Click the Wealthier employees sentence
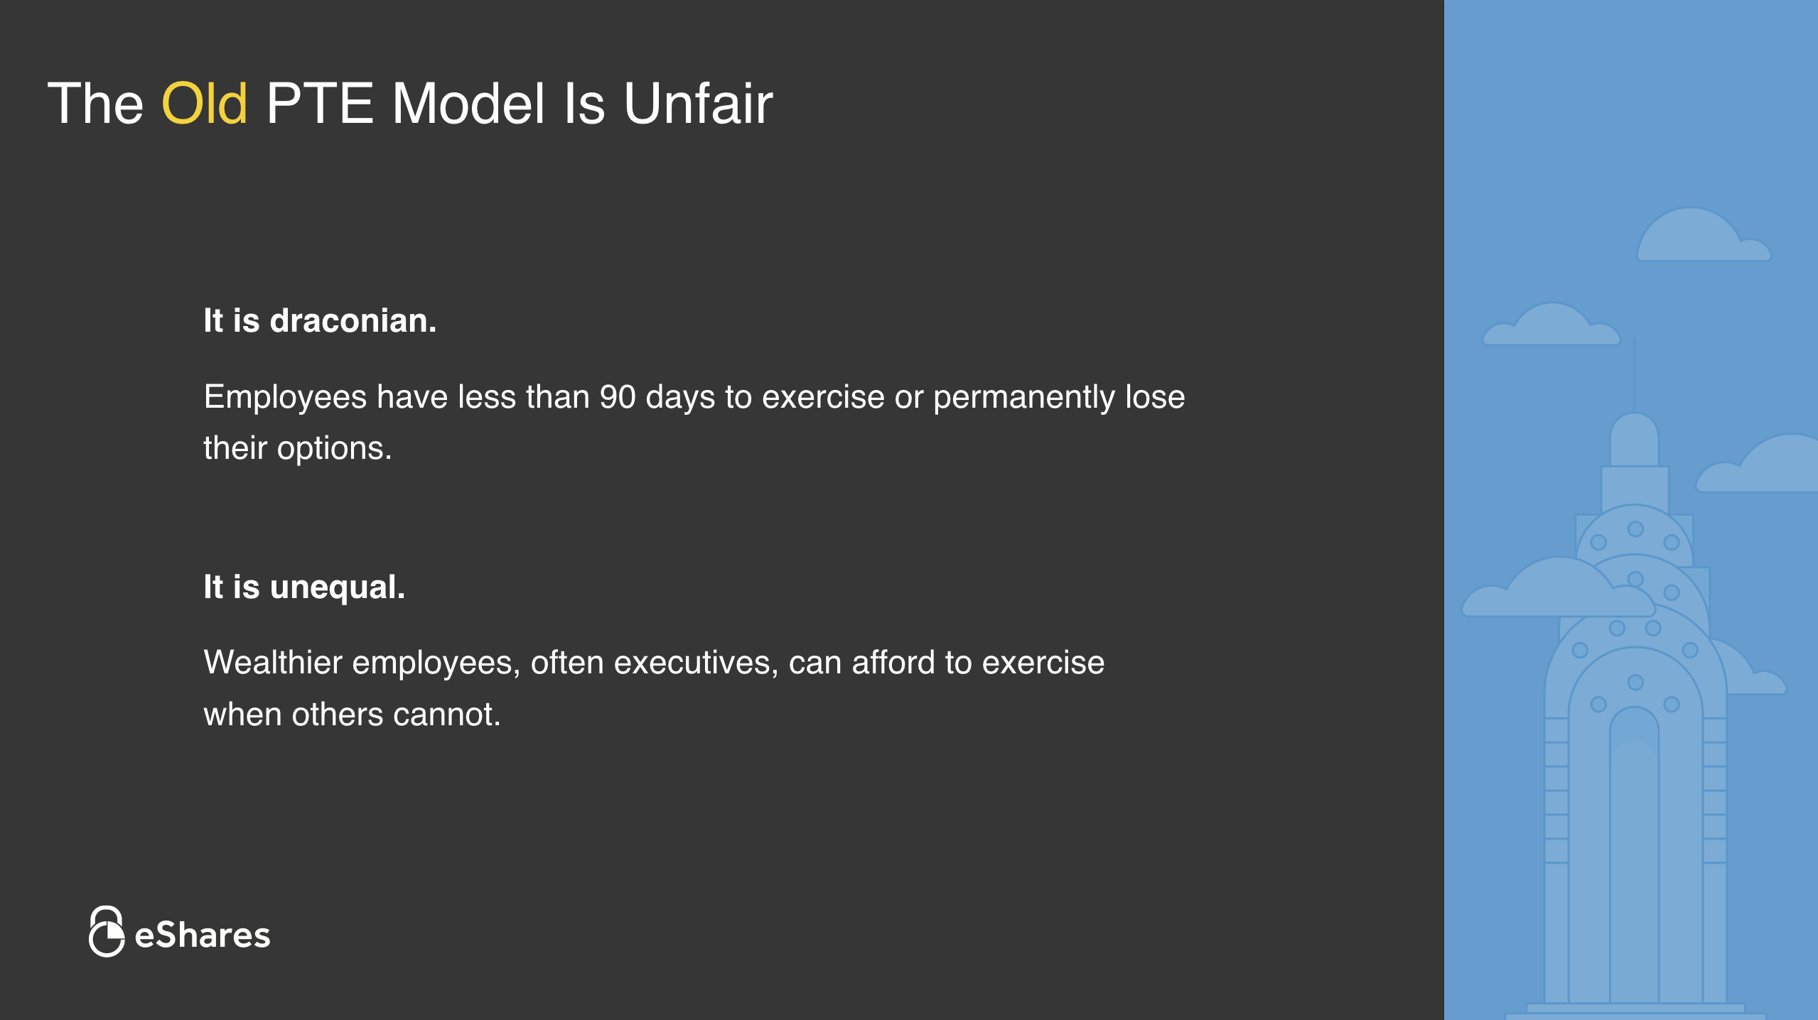 [x=654, y=662]
